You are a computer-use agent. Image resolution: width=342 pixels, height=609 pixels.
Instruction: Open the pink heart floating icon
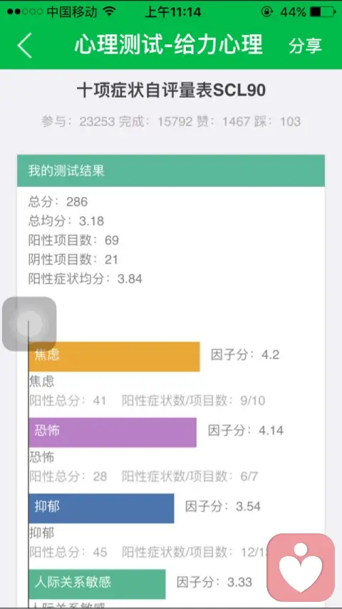coord(301,568)
